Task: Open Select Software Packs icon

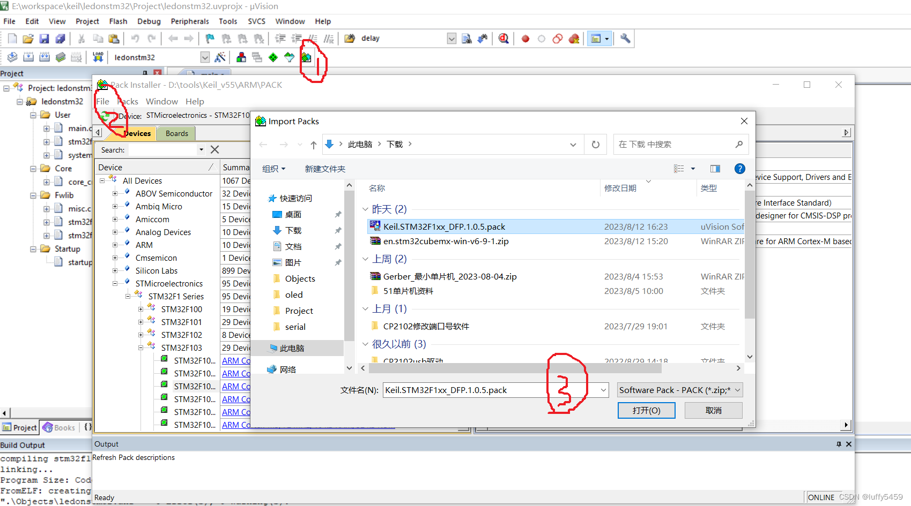Action: tap(290, 57)
